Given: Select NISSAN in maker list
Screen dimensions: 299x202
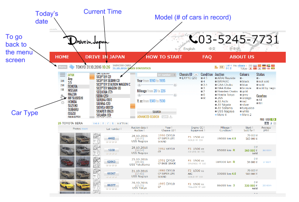Looking at the screenshot, I should point(73,90).
